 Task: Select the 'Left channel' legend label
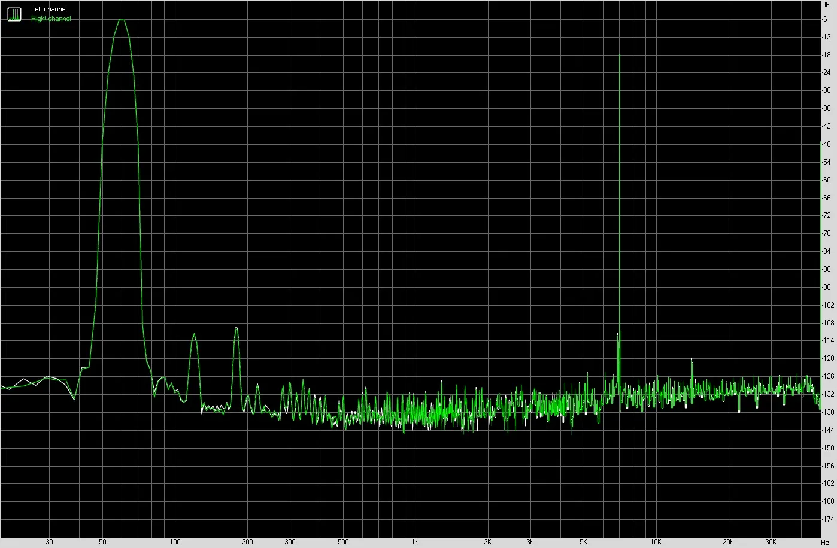(49, 9)
